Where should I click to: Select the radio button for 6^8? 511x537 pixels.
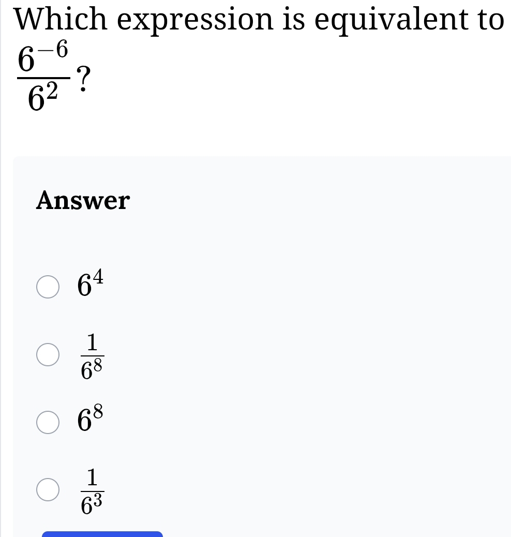point(48,422)
